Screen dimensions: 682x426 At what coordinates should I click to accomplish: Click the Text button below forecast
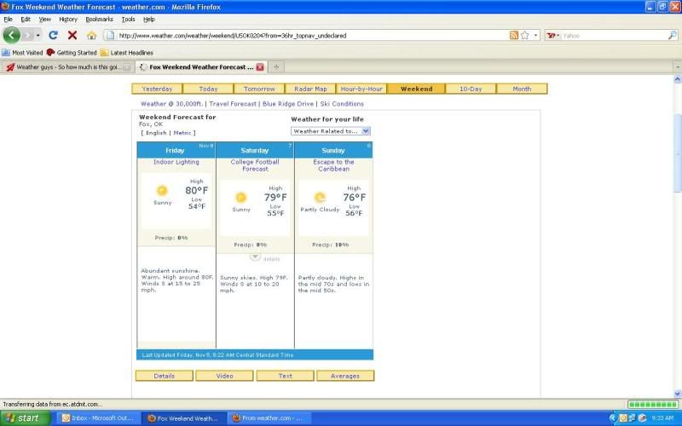tap(286, 376)
